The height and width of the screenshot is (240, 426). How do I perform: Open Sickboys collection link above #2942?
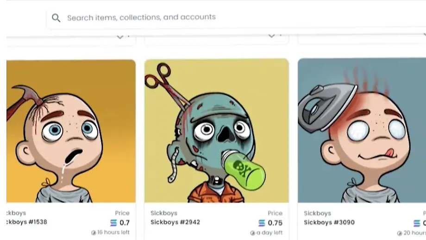(x=163, y=213)
